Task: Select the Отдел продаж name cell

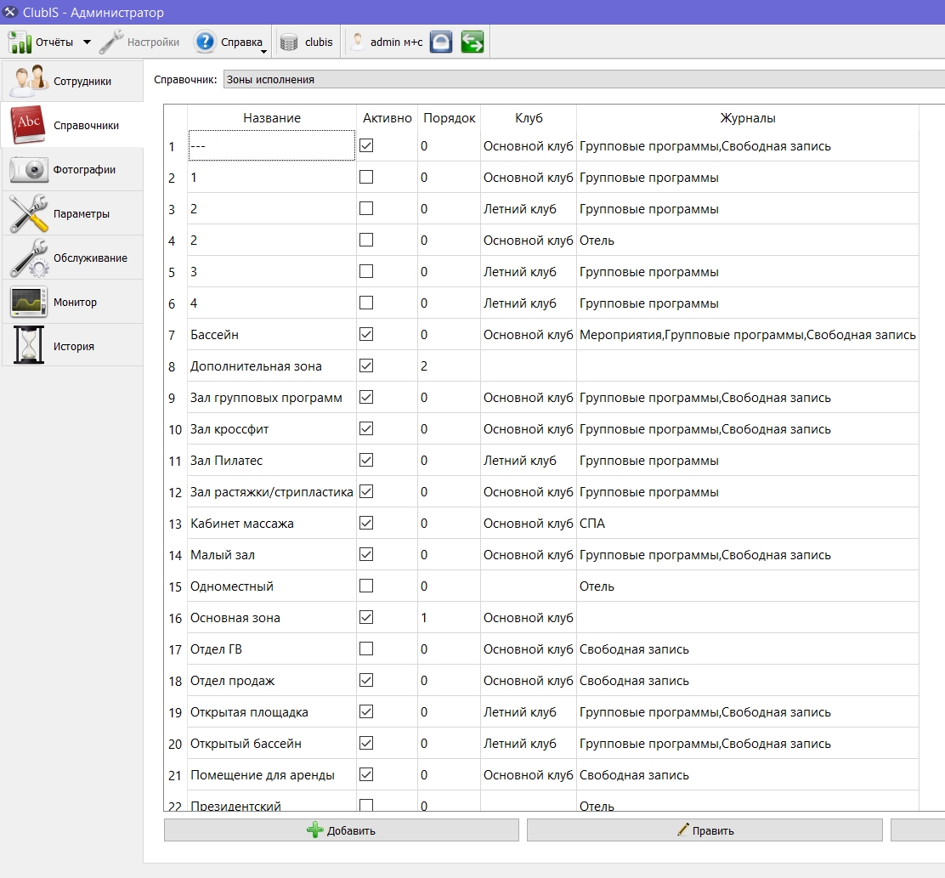Action: tap(272, 680)
